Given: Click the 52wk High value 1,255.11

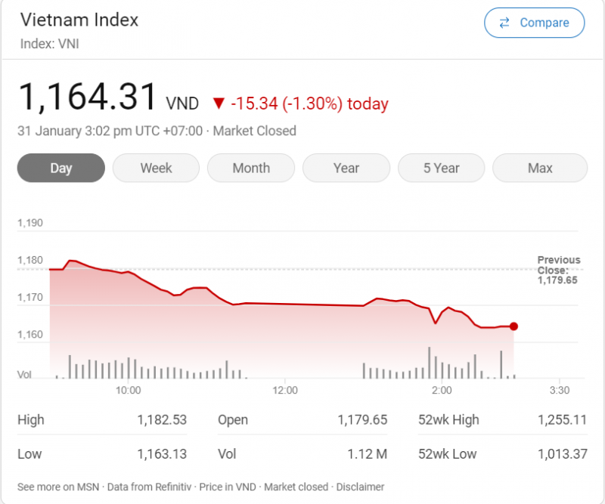Looking at the screenshot, I should pyautogui.click(x=562, y=420).
